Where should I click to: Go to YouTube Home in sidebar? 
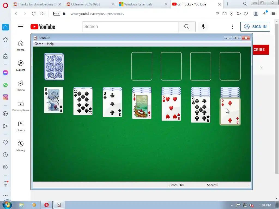click(21, 46)
